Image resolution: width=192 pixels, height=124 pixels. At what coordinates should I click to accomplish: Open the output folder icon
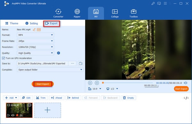[81, 63]
